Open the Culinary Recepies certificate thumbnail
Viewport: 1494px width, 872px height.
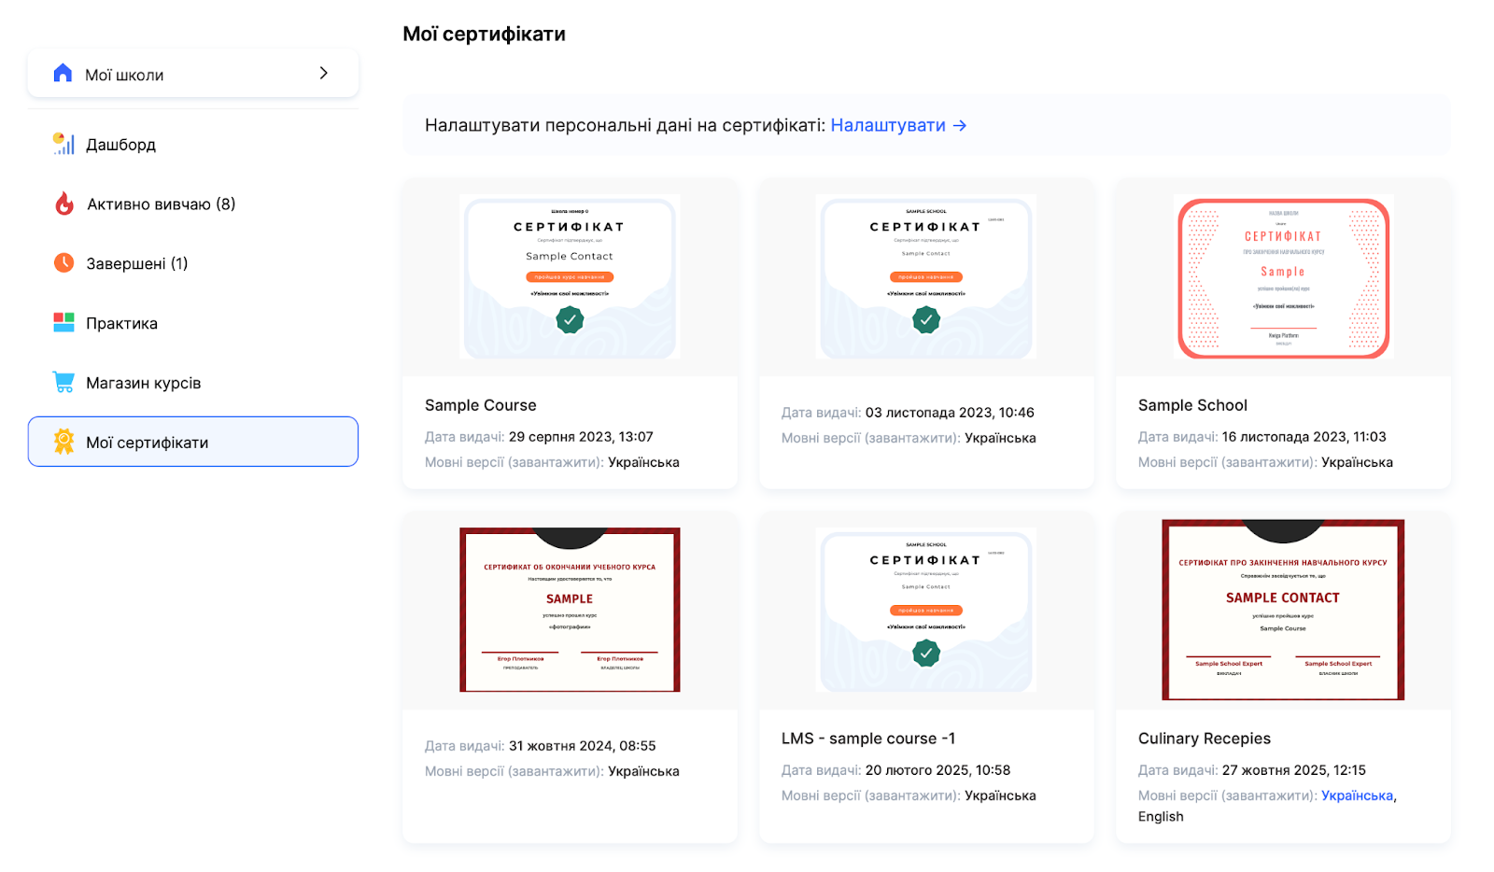pyautogui.click(x=1283, y=610)
